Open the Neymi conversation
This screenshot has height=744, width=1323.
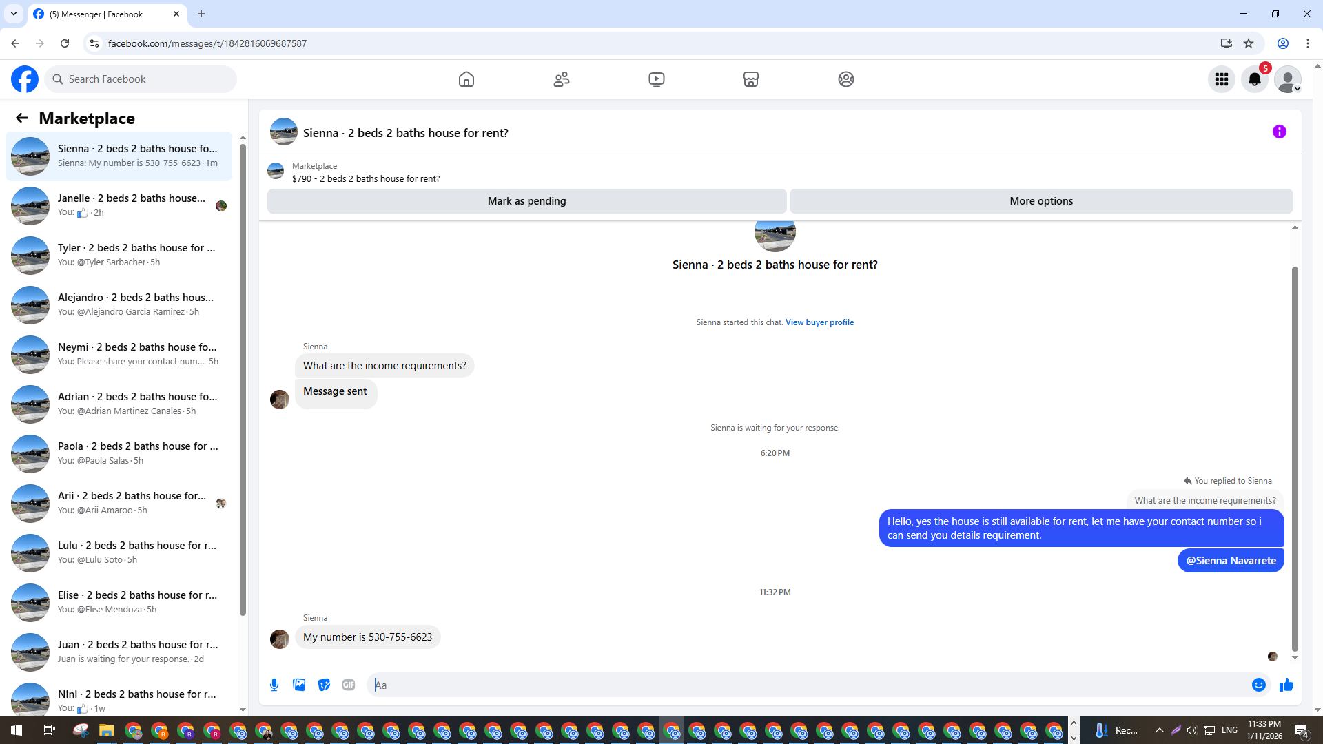point(119,355)
